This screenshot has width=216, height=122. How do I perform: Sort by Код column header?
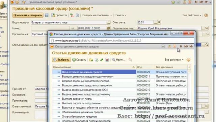pyautogui.click(x=145, y=67)
